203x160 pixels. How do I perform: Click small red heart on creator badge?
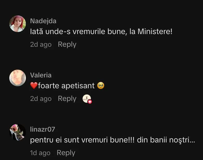[x=90, y=101]
